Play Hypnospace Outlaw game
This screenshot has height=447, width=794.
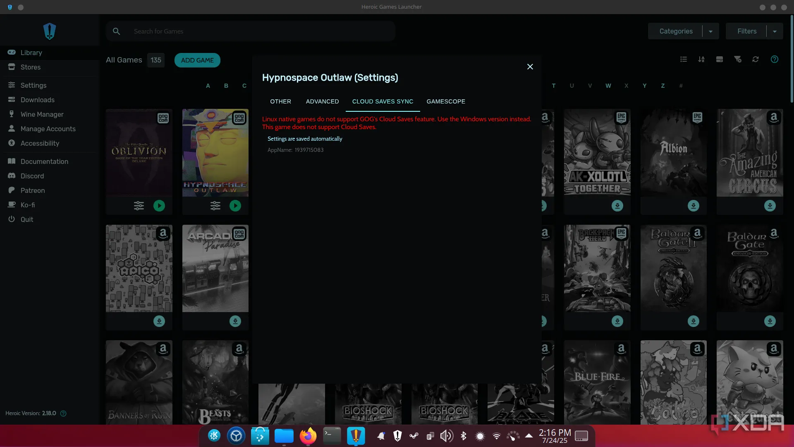(x=235, y=206)
